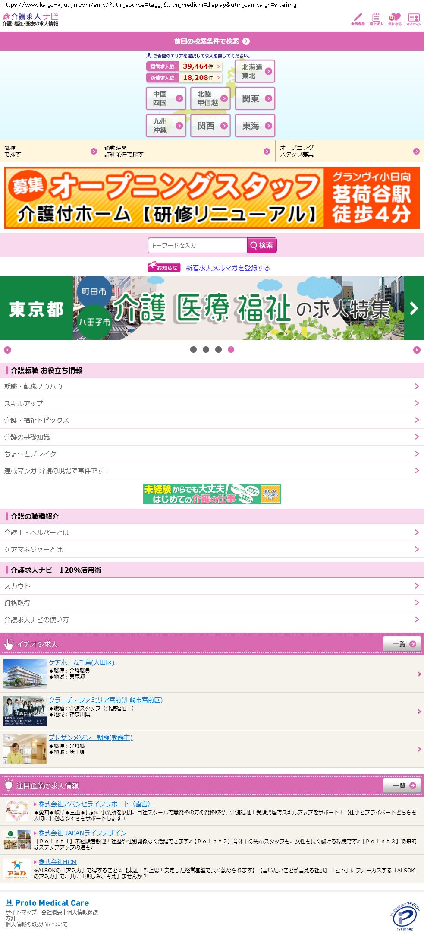Open the サイトマップ footer link
The width and height of the screenshot is (424, 937).
click(x=21, y=912)
